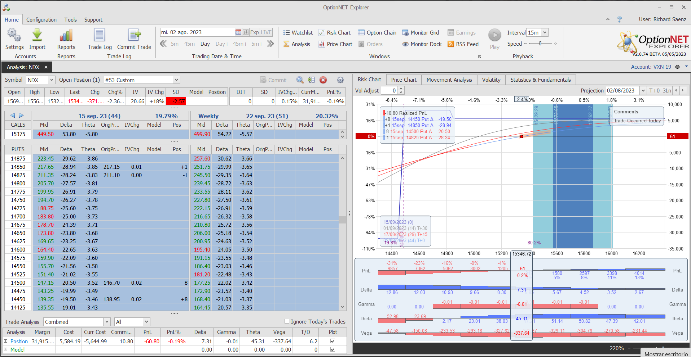This screenshot has width=691, height=357.
Task: Open the Interval 15m dropdown
Action: click(545, 32)
